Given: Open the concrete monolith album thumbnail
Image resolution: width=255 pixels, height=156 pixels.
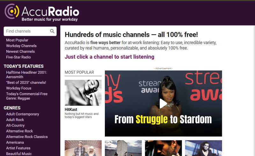Looking at the screenshot, I should [x=123, y=148].
